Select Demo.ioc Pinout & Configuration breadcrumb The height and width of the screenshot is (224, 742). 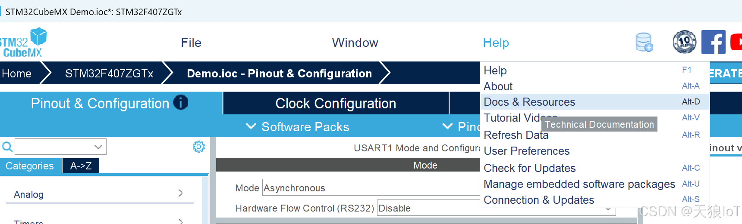pyautogui.click(x=279, y=74)
